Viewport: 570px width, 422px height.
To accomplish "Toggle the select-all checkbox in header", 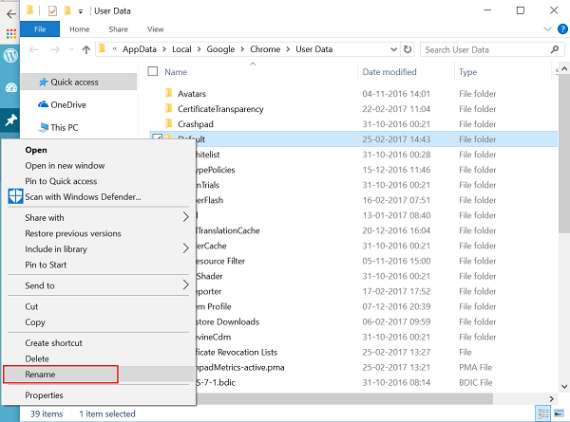I will click(153, 71).
